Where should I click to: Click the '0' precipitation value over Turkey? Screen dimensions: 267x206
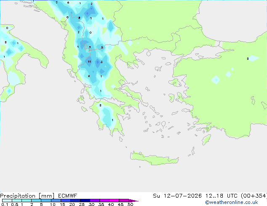click(248, 58)
